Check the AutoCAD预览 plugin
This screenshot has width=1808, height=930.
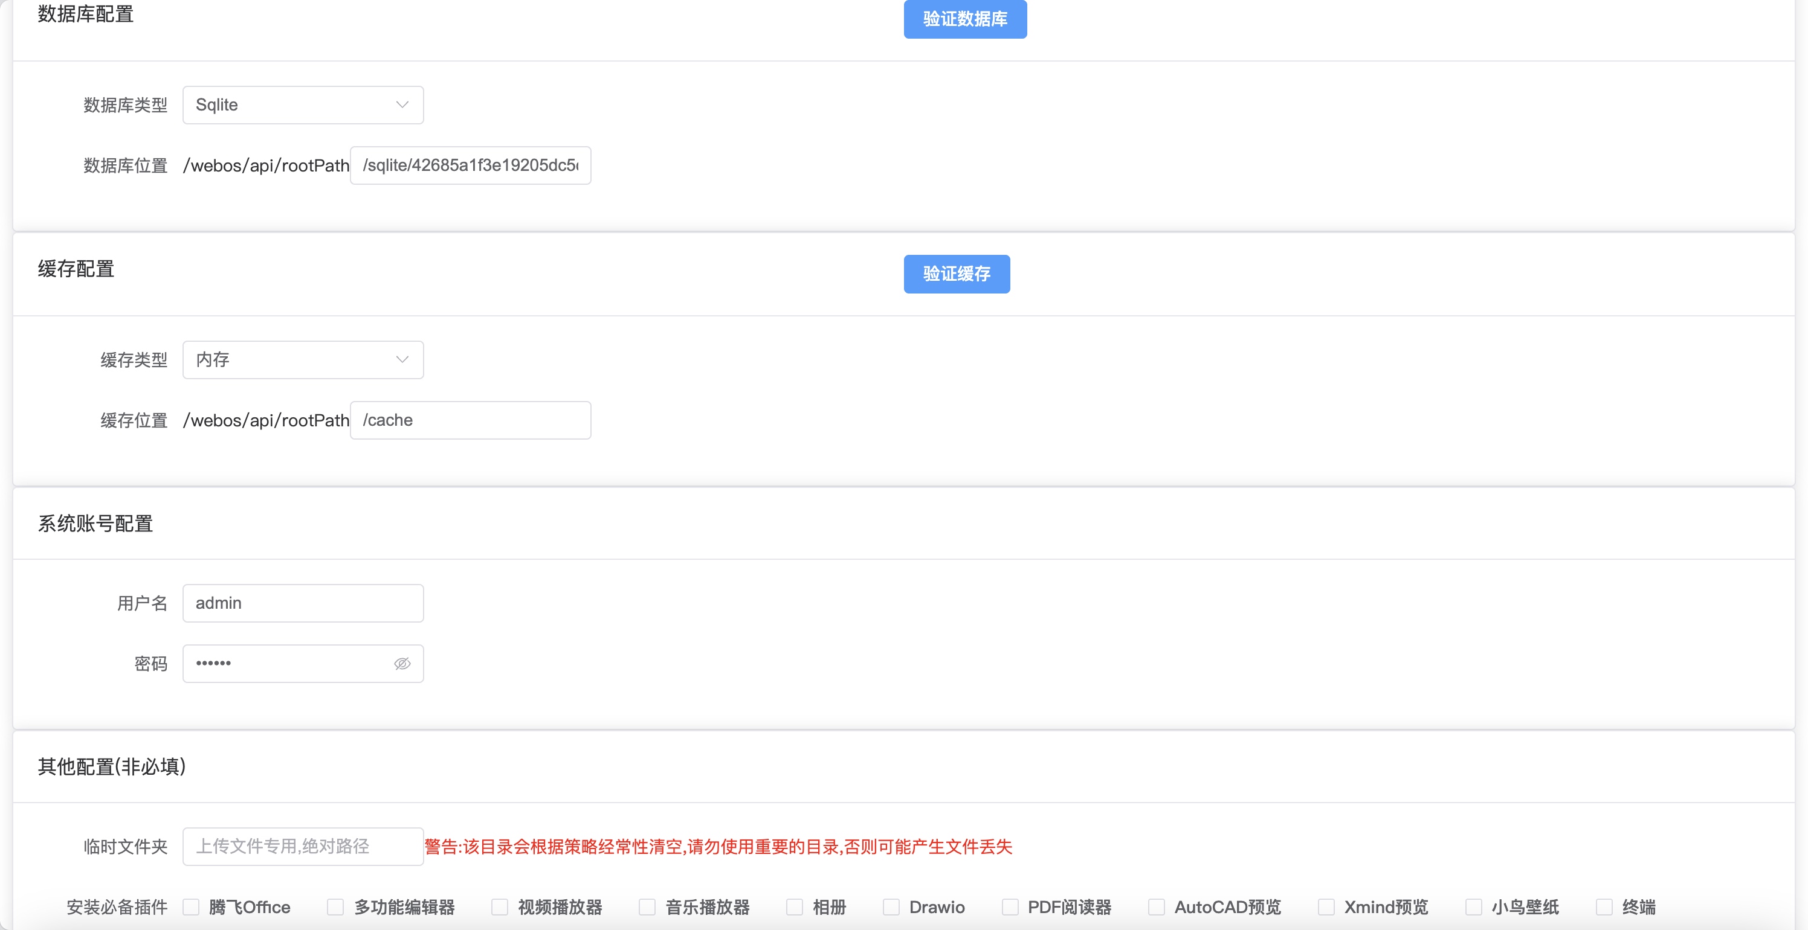pos(1156,907)
